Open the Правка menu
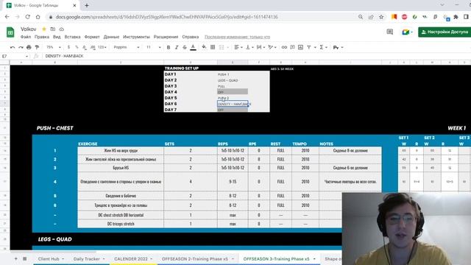Screen dimensions: 471x265 pos(42,37)
